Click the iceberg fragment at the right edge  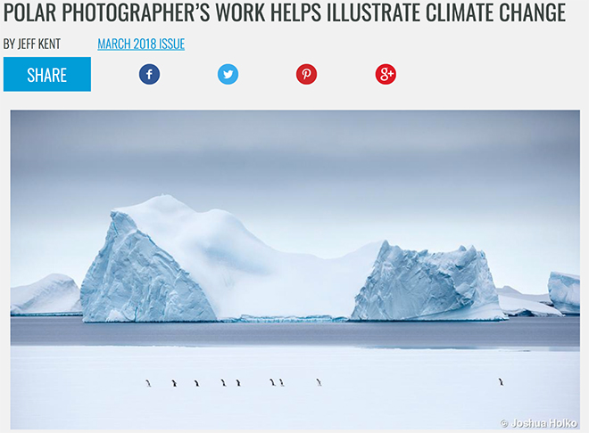point(563,292)
